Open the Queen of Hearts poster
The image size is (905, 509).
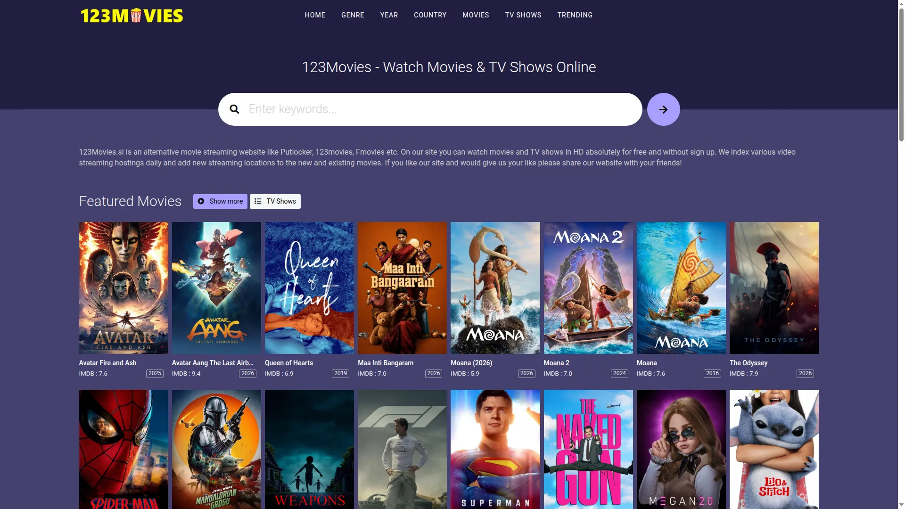click(x=309, y=288)
